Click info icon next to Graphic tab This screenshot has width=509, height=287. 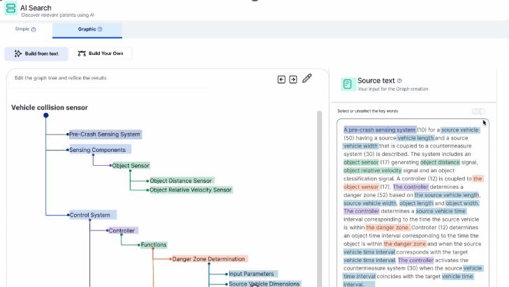point(100,29)
